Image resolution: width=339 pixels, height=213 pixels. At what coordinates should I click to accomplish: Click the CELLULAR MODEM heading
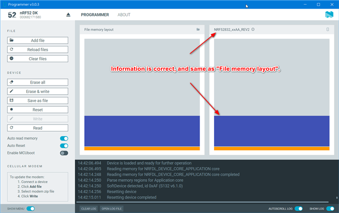click(25, 166)
